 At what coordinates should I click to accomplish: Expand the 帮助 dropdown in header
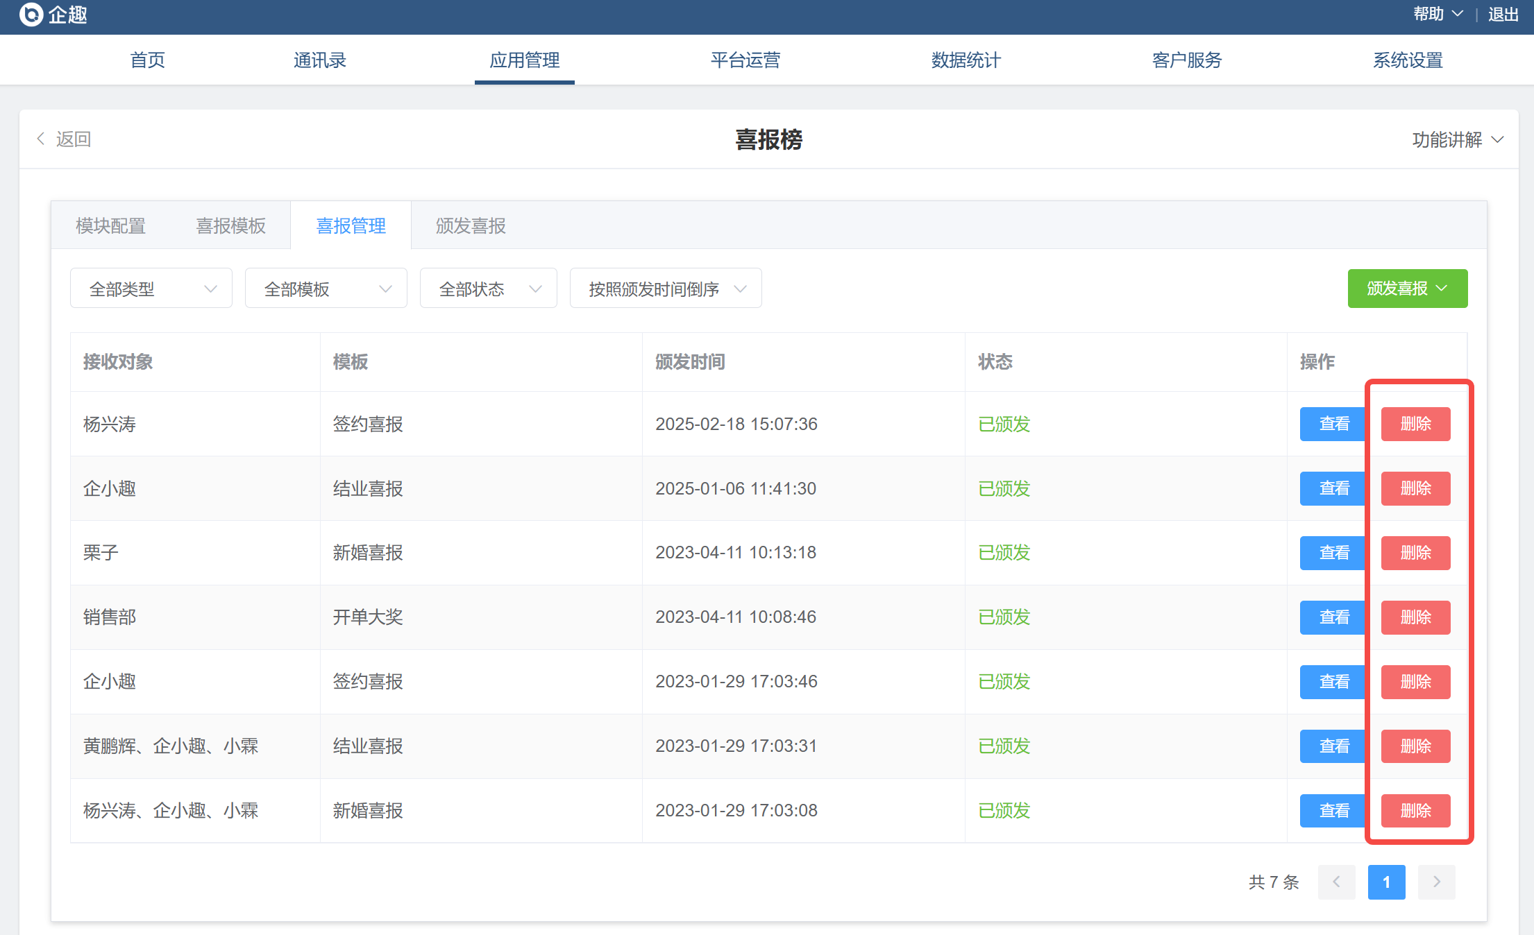pyautogui.click(x=1438, y=14)
